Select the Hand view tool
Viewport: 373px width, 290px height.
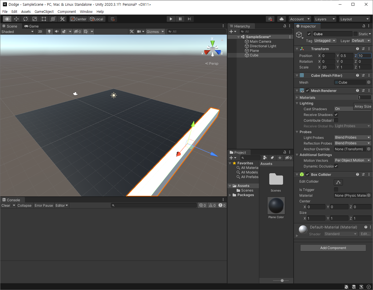7,19
